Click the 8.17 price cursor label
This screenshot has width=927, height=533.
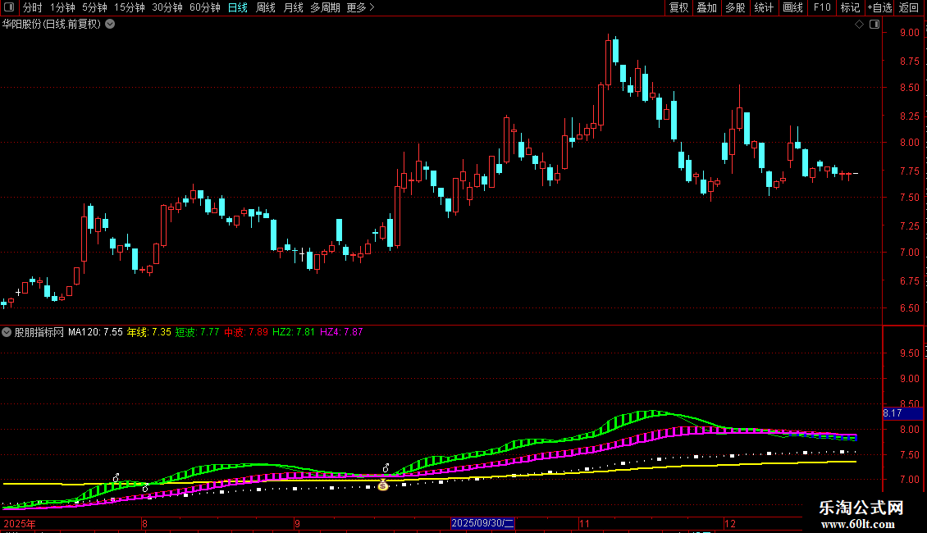902,413
